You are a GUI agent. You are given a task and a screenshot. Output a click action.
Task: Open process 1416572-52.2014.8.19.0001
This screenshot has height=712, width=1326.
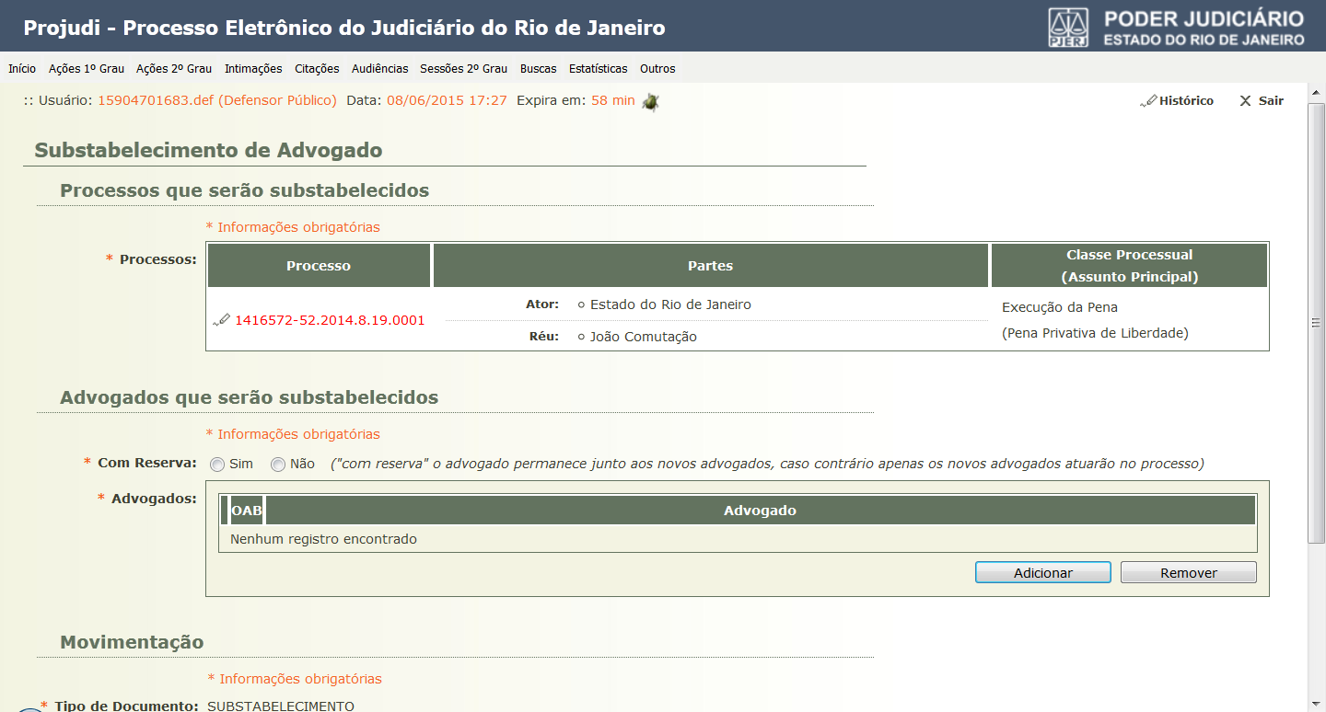pyautogui.click(x=330, y=320)
